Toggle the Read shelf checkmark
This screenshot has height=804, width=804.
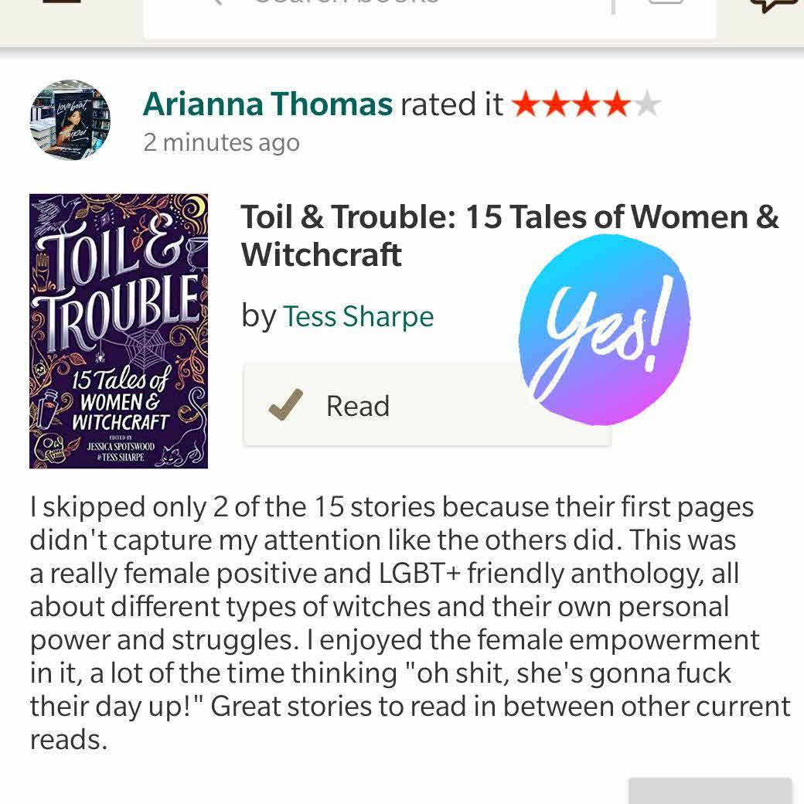tap(285, 404)
